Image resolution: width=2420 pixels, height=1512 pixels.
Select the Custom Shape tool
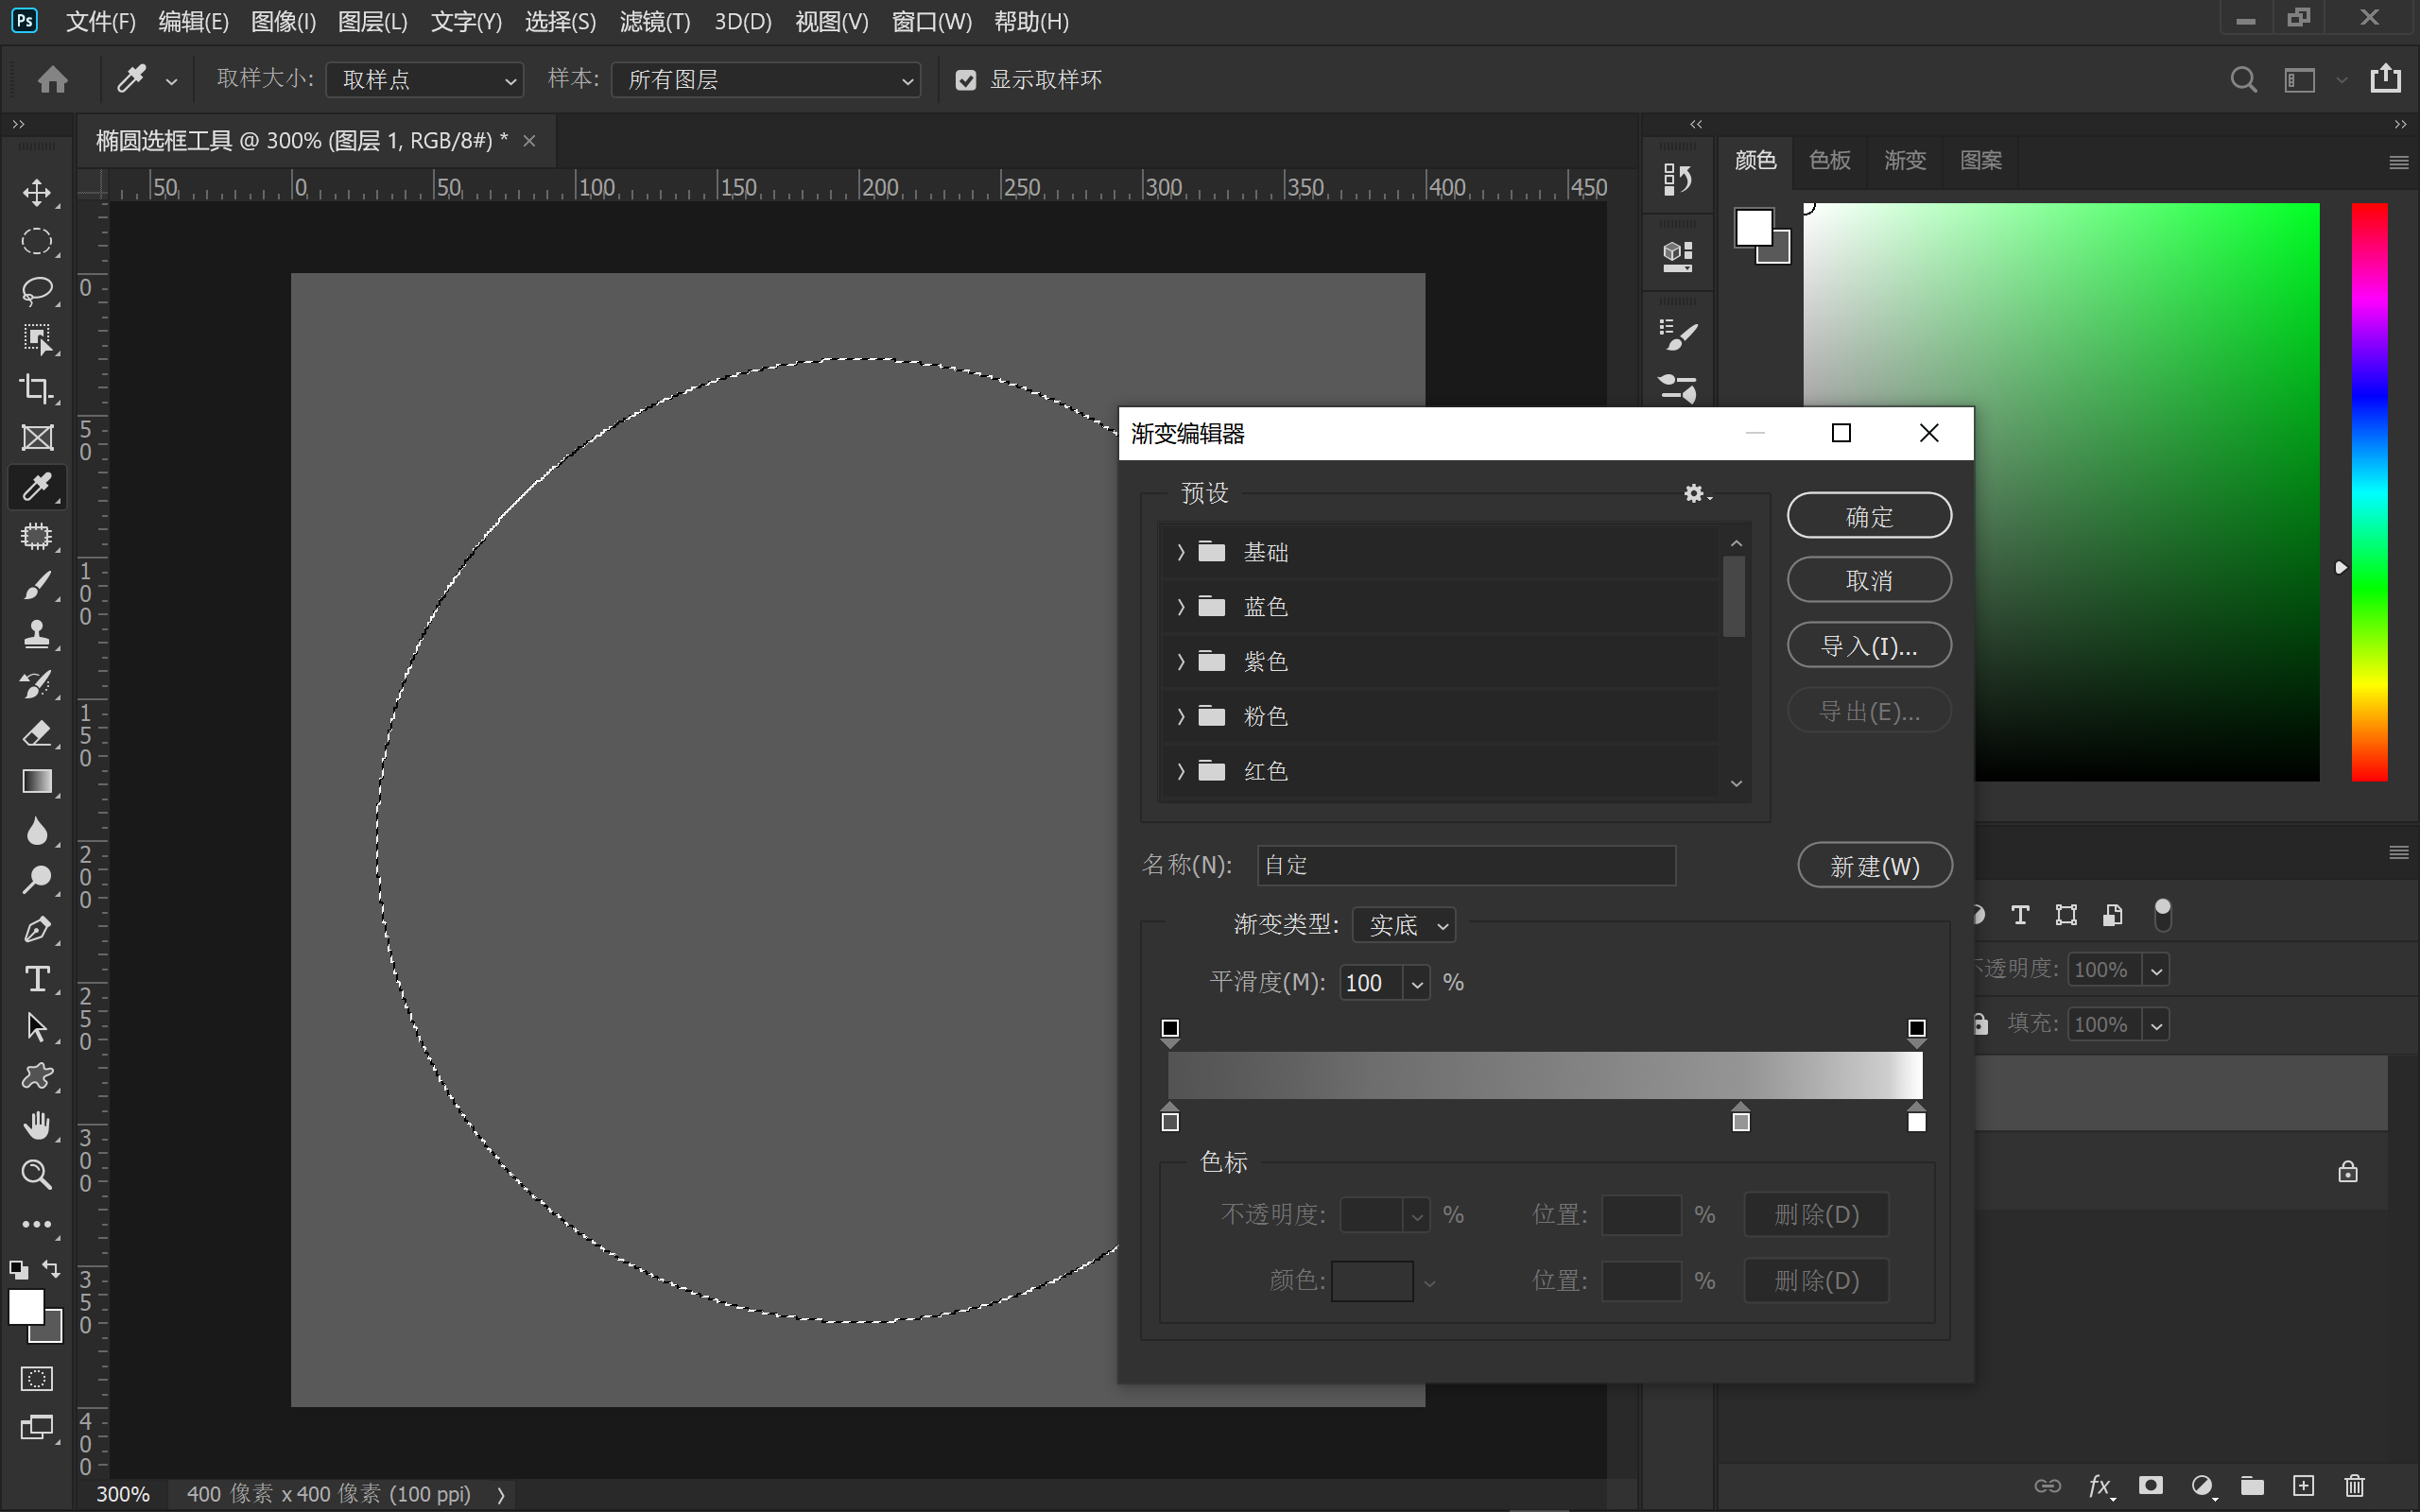(37, 1076)
